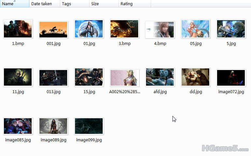Image resolution: width=251 pixels, height=156 pixels.
Task: Select the 15.jpg thumbnail
Action: point(89,77)
